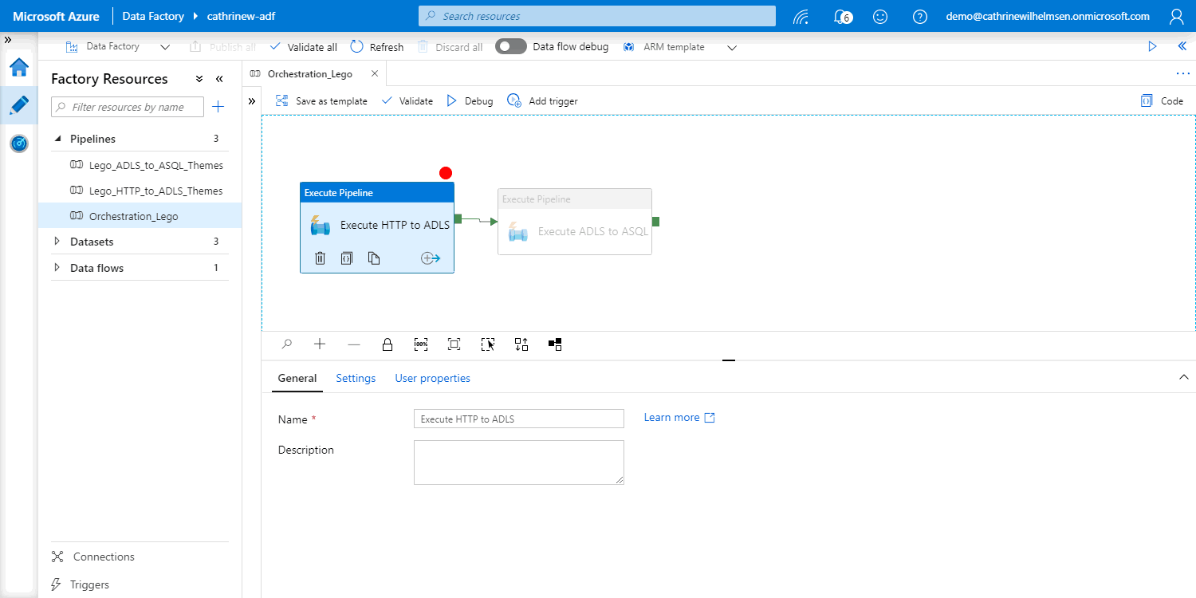Select Lego_HTTP_to_ADLS_Themes pipeline
The image size is (1196, 598).
[155, 191]
